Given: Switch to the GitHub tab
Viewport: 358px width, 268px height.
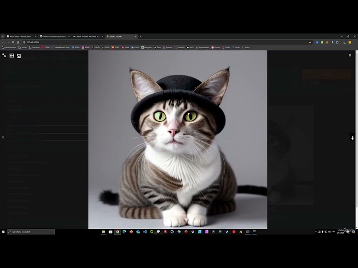Looking at the screenshot, I should click(x=55, y=36).
